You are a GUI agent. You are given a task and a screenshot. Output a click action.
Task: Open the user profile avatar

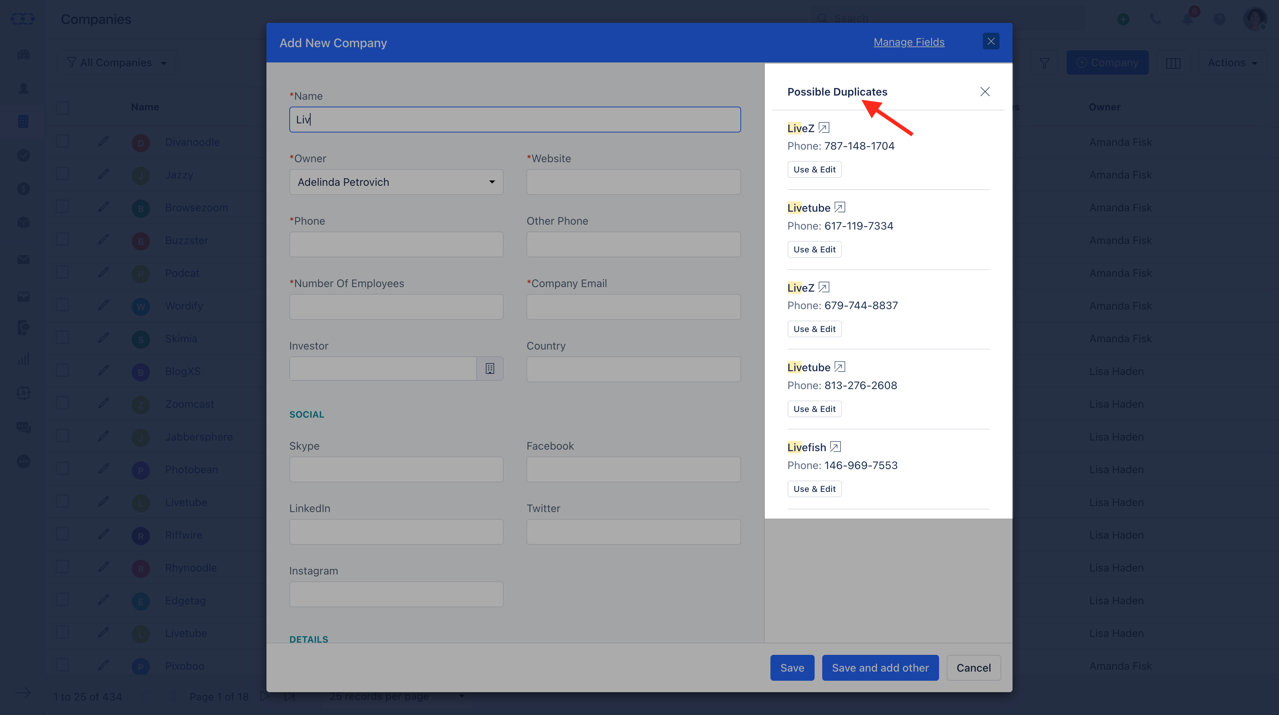[x=1255, y=19]
